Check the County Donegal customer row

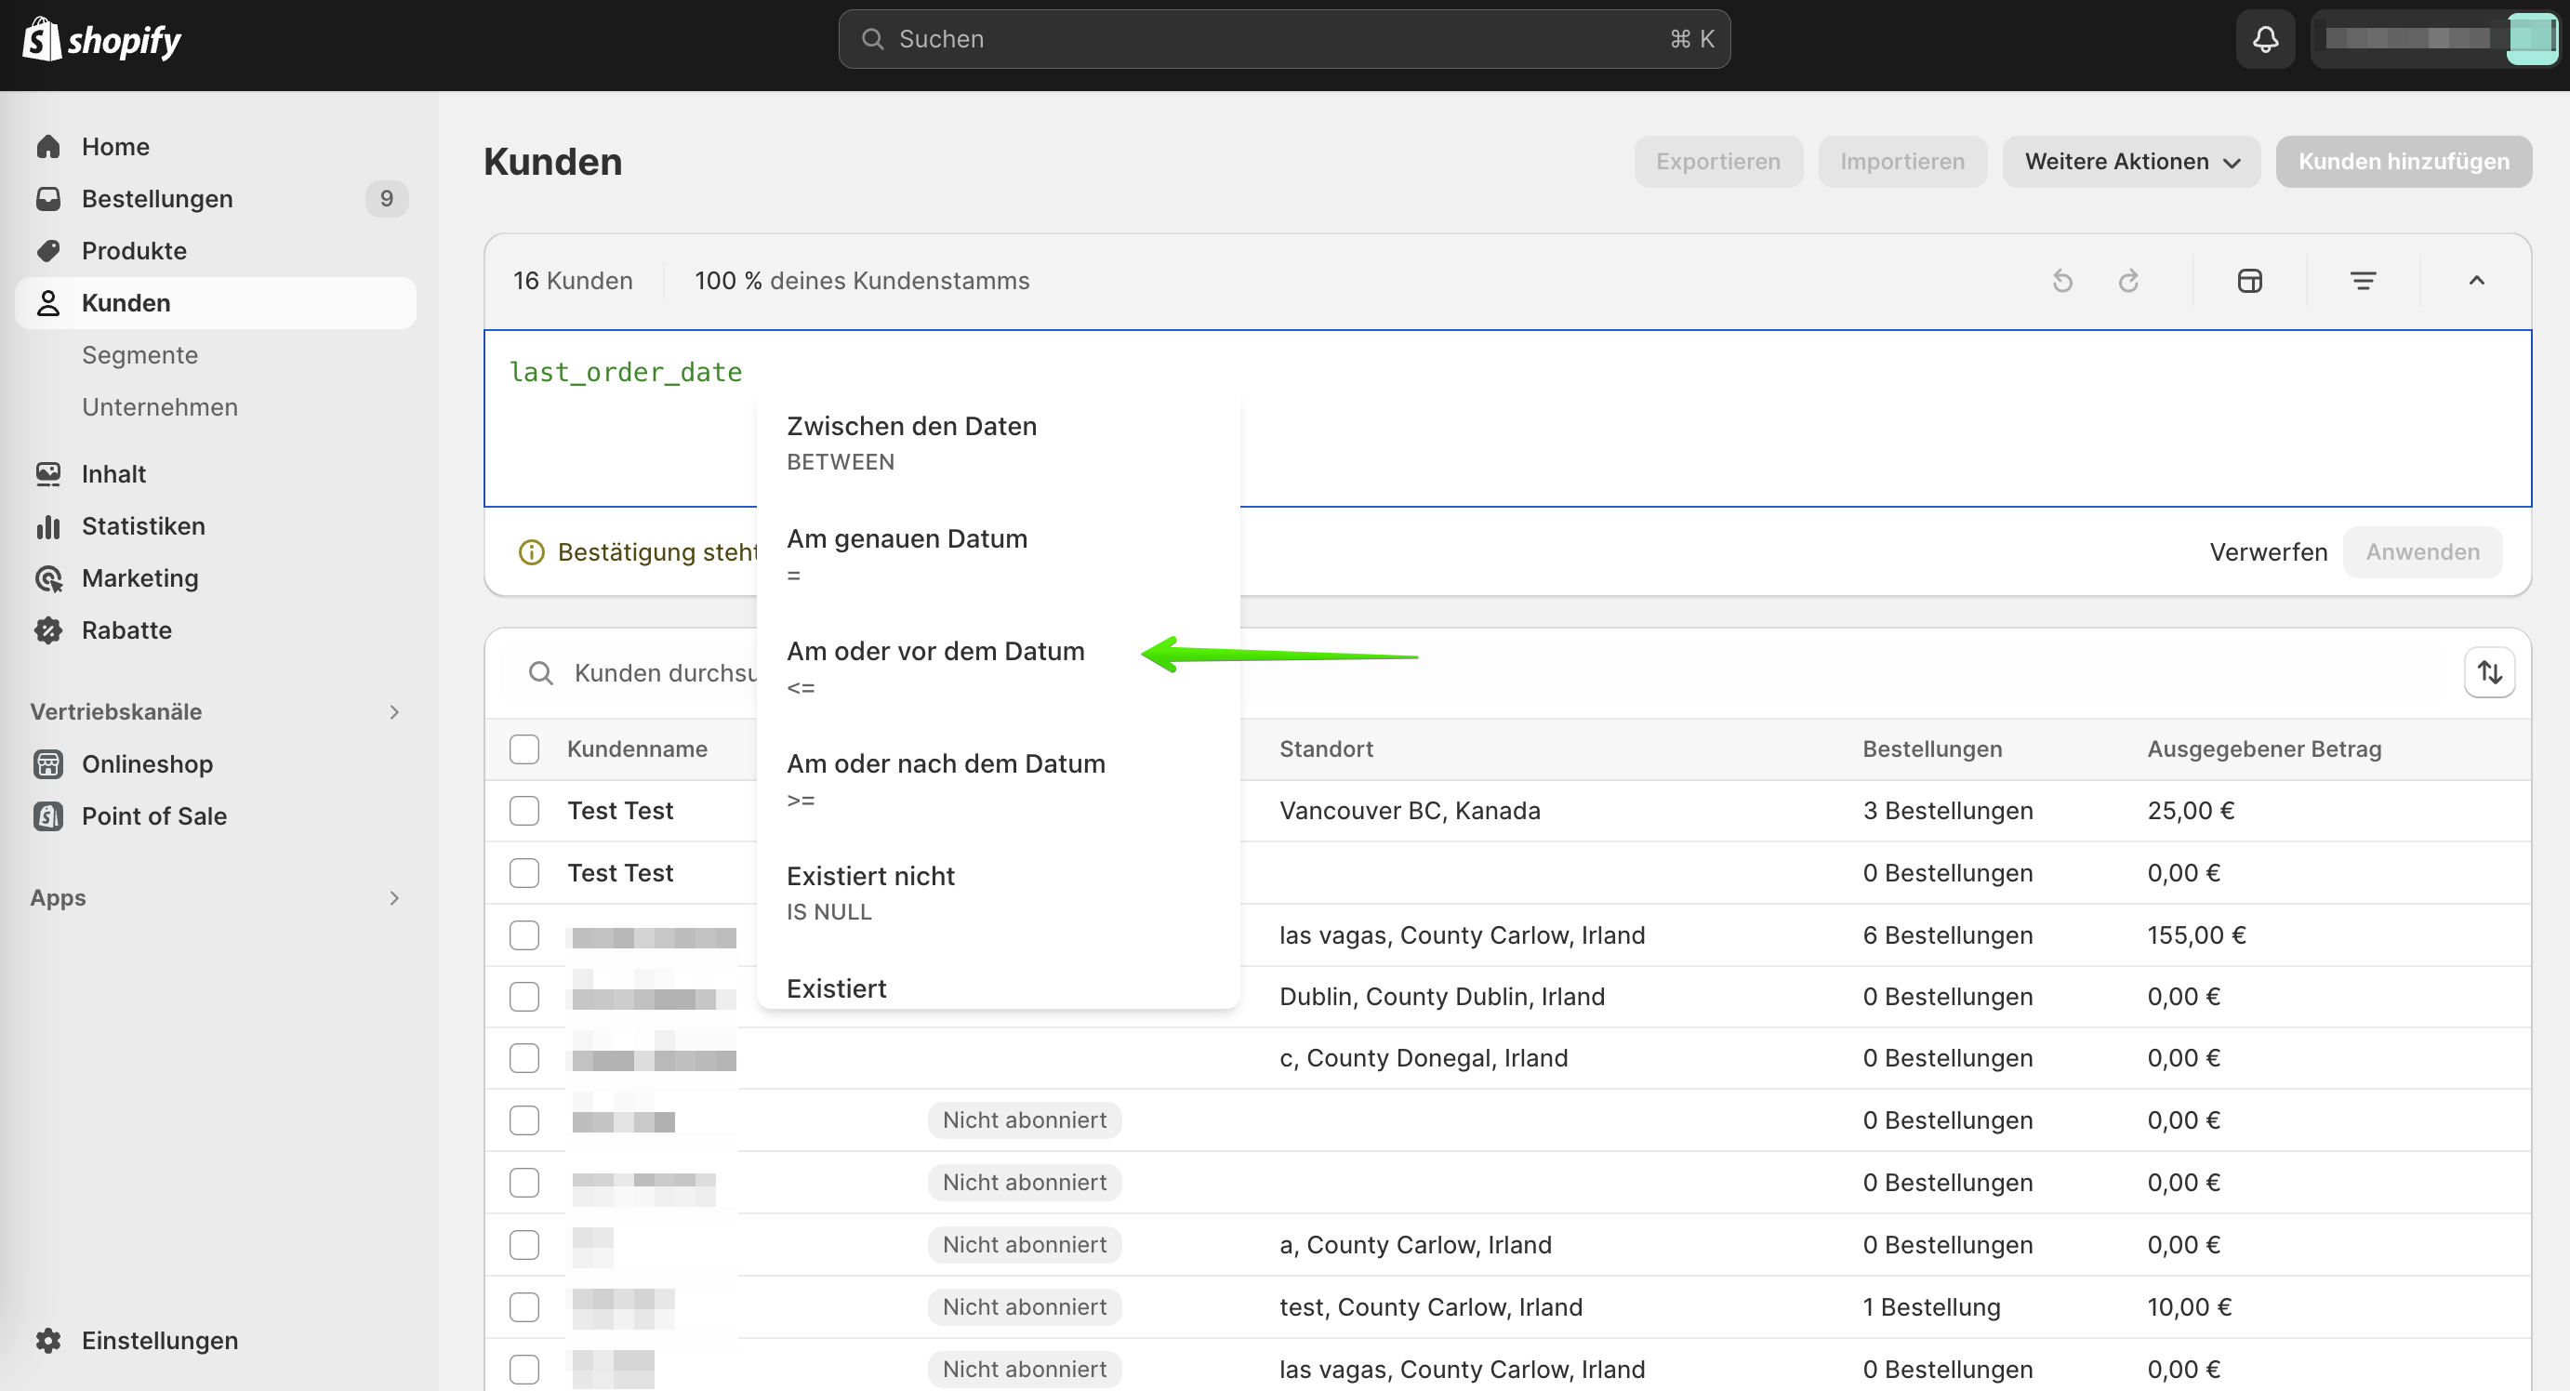523,1058
